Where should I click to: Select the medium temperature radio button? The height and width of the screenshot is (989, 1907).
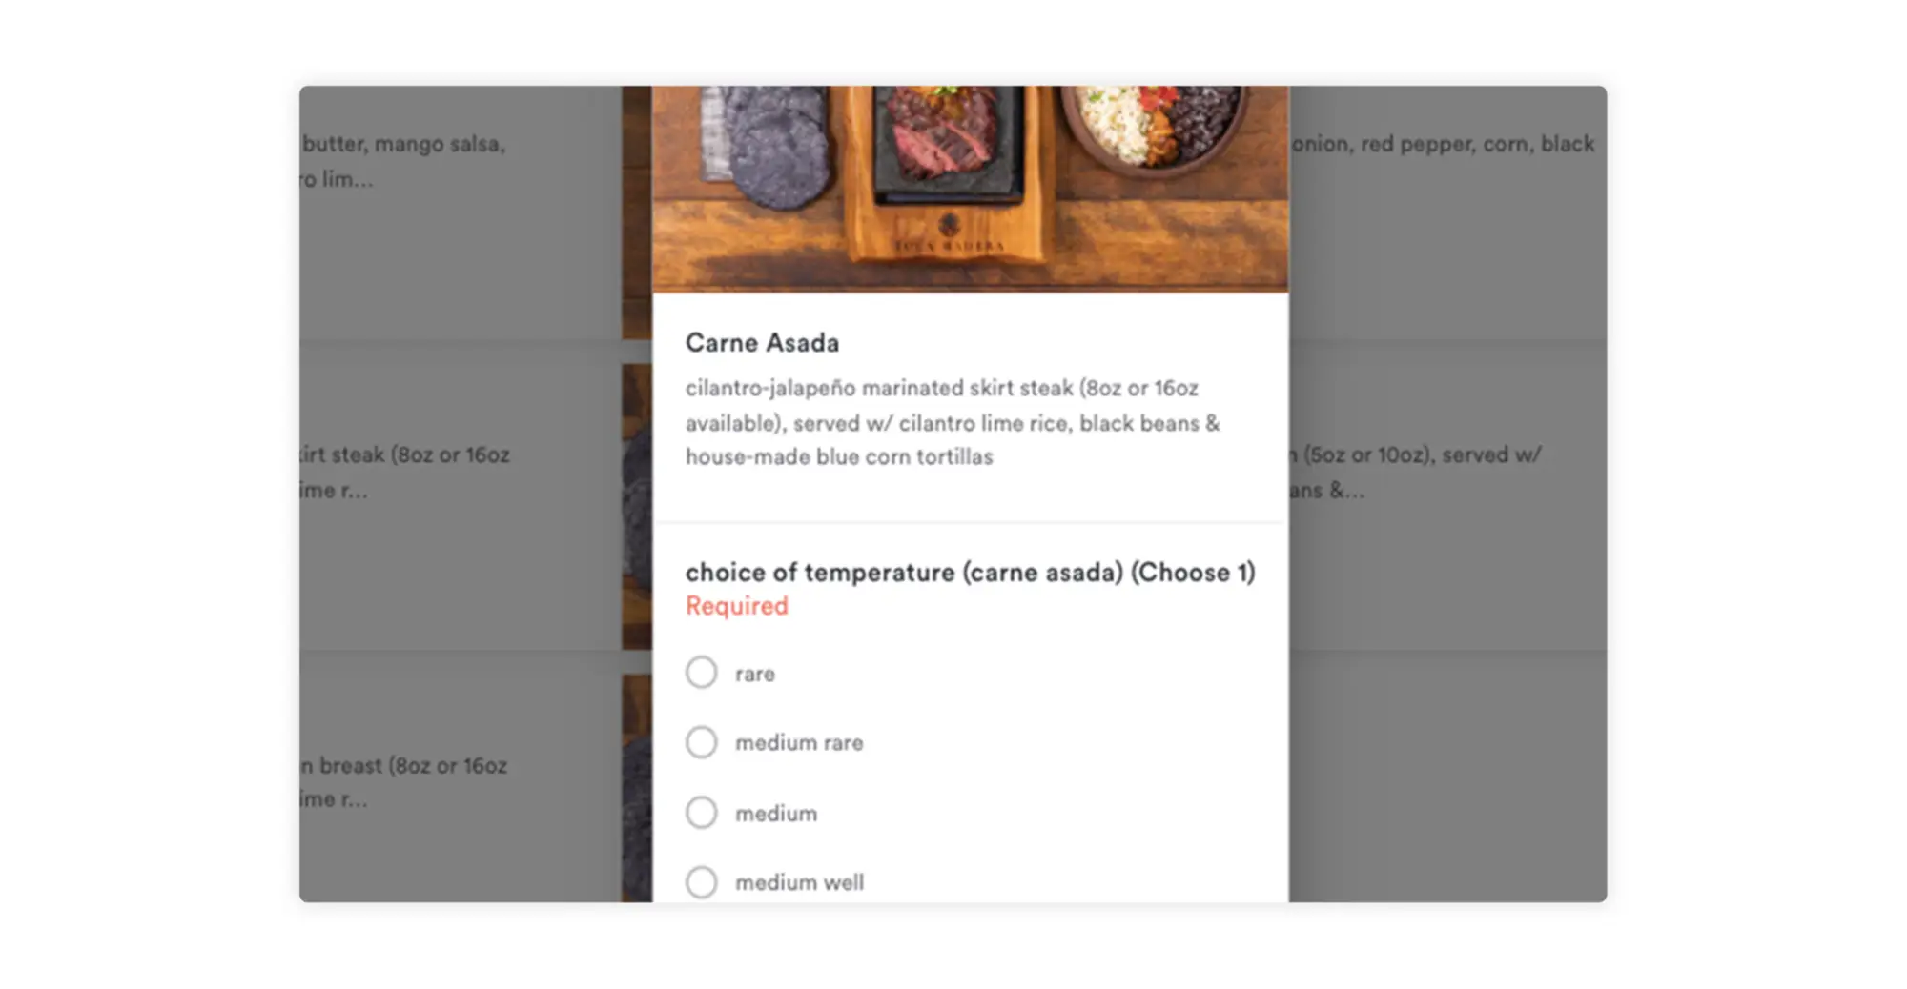coord(702,812)
